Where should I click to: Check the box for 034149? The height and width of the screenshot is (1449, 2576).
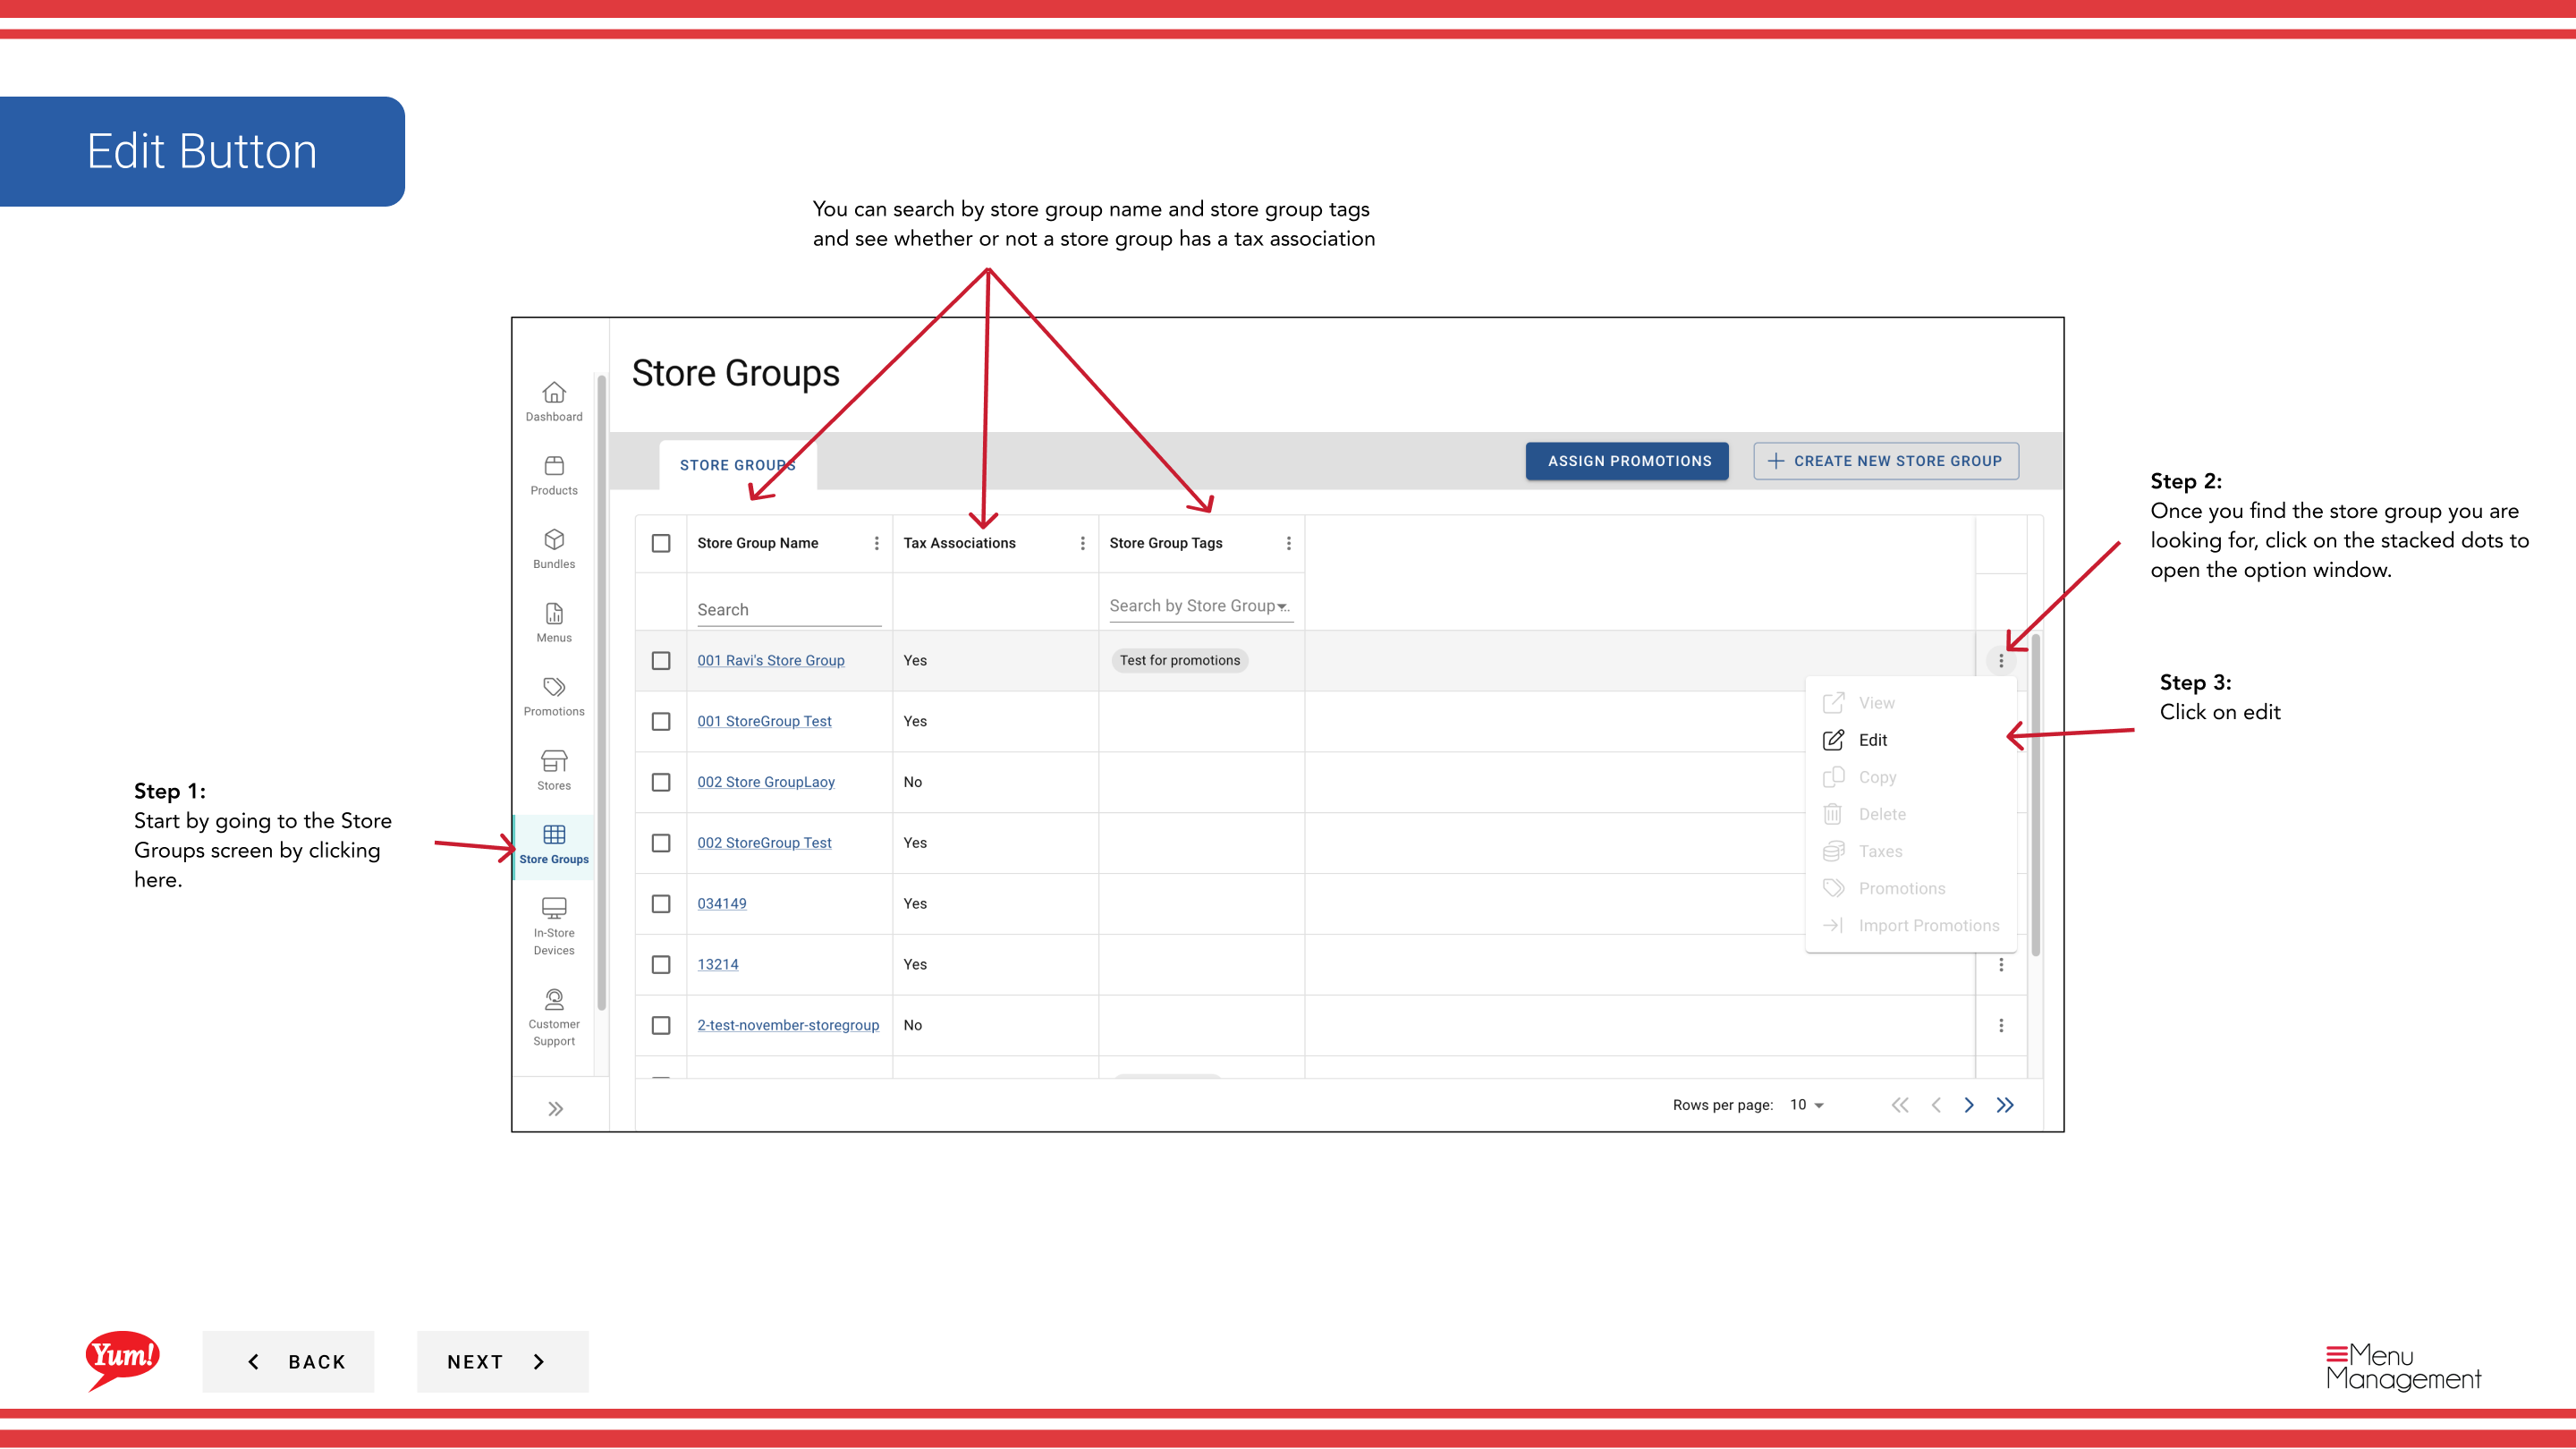(x=661, y=904)
